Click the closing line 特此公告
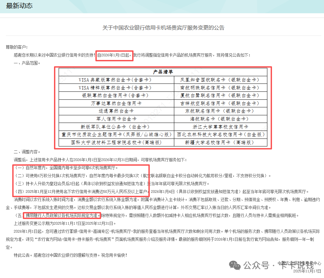Screen dimensions: 324x278 click(70, 255)
